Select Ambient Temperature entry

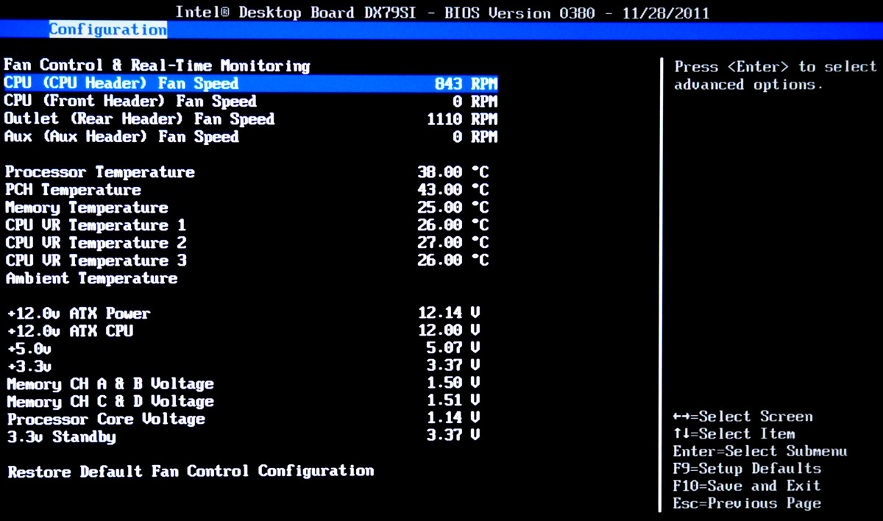pos(91,278)
